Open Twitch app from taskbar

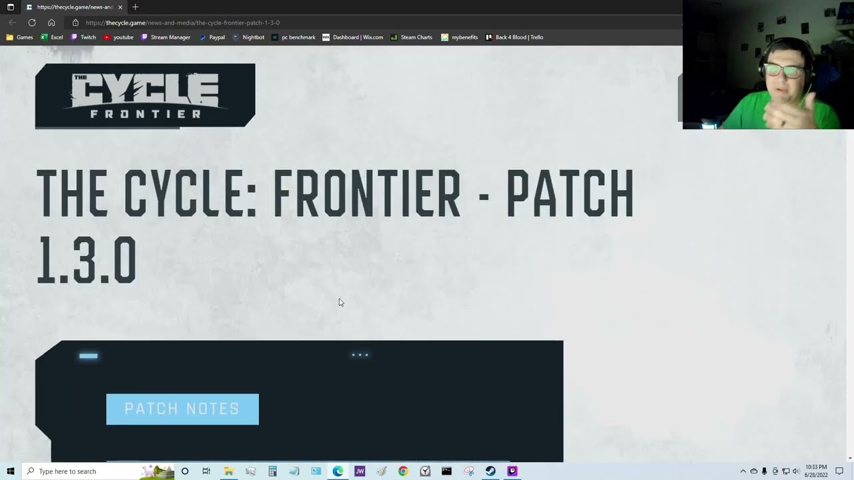512,471
